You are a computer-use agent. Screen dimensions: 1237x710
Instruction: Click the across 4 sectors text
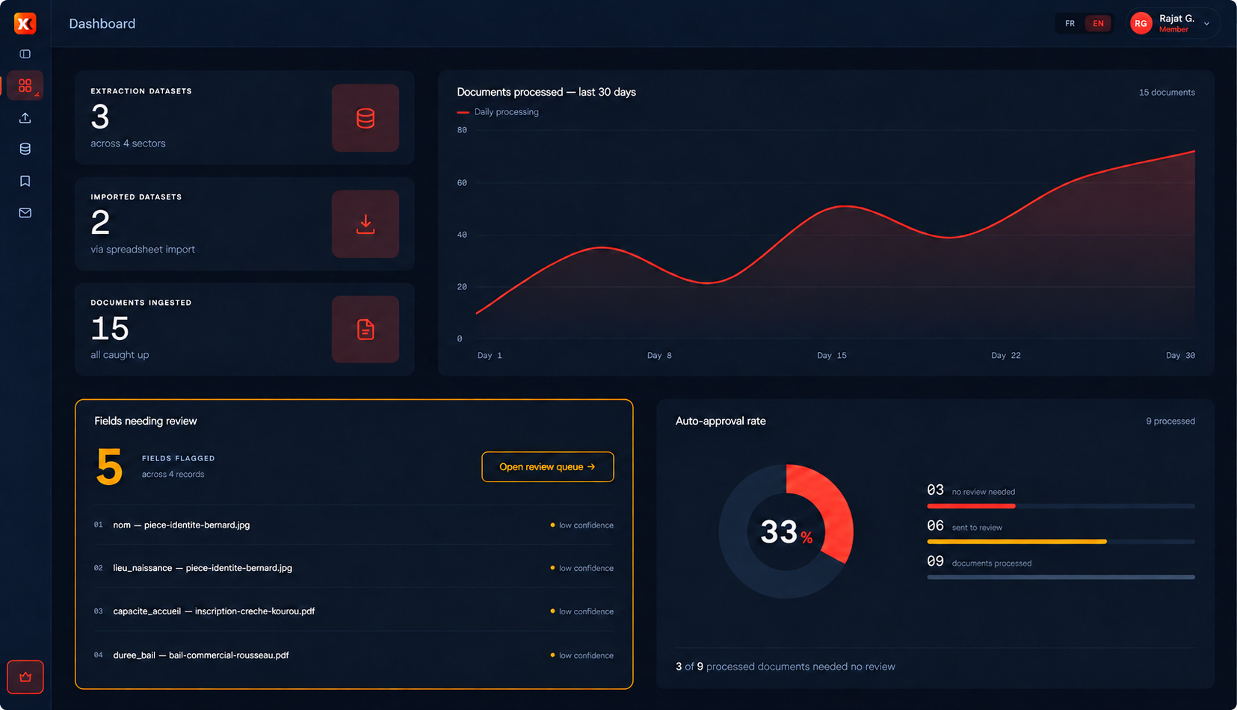pos(128,143)
